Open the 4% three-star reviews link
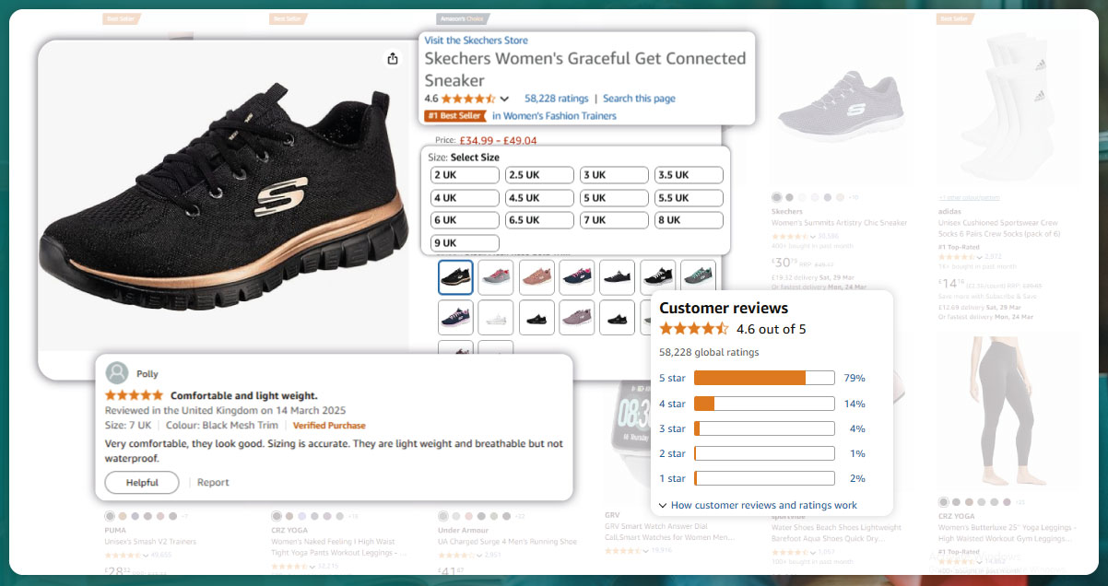The width and height of the screenshot is (1108, 586). [x=857, y=428]
